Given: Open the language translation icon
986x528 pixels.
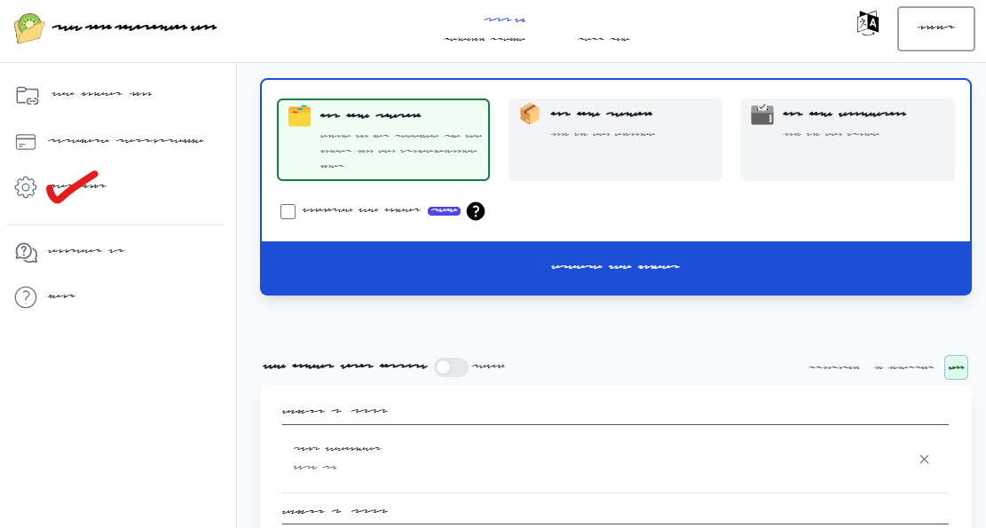Looking at the screenshot, I should pos(867,24).
